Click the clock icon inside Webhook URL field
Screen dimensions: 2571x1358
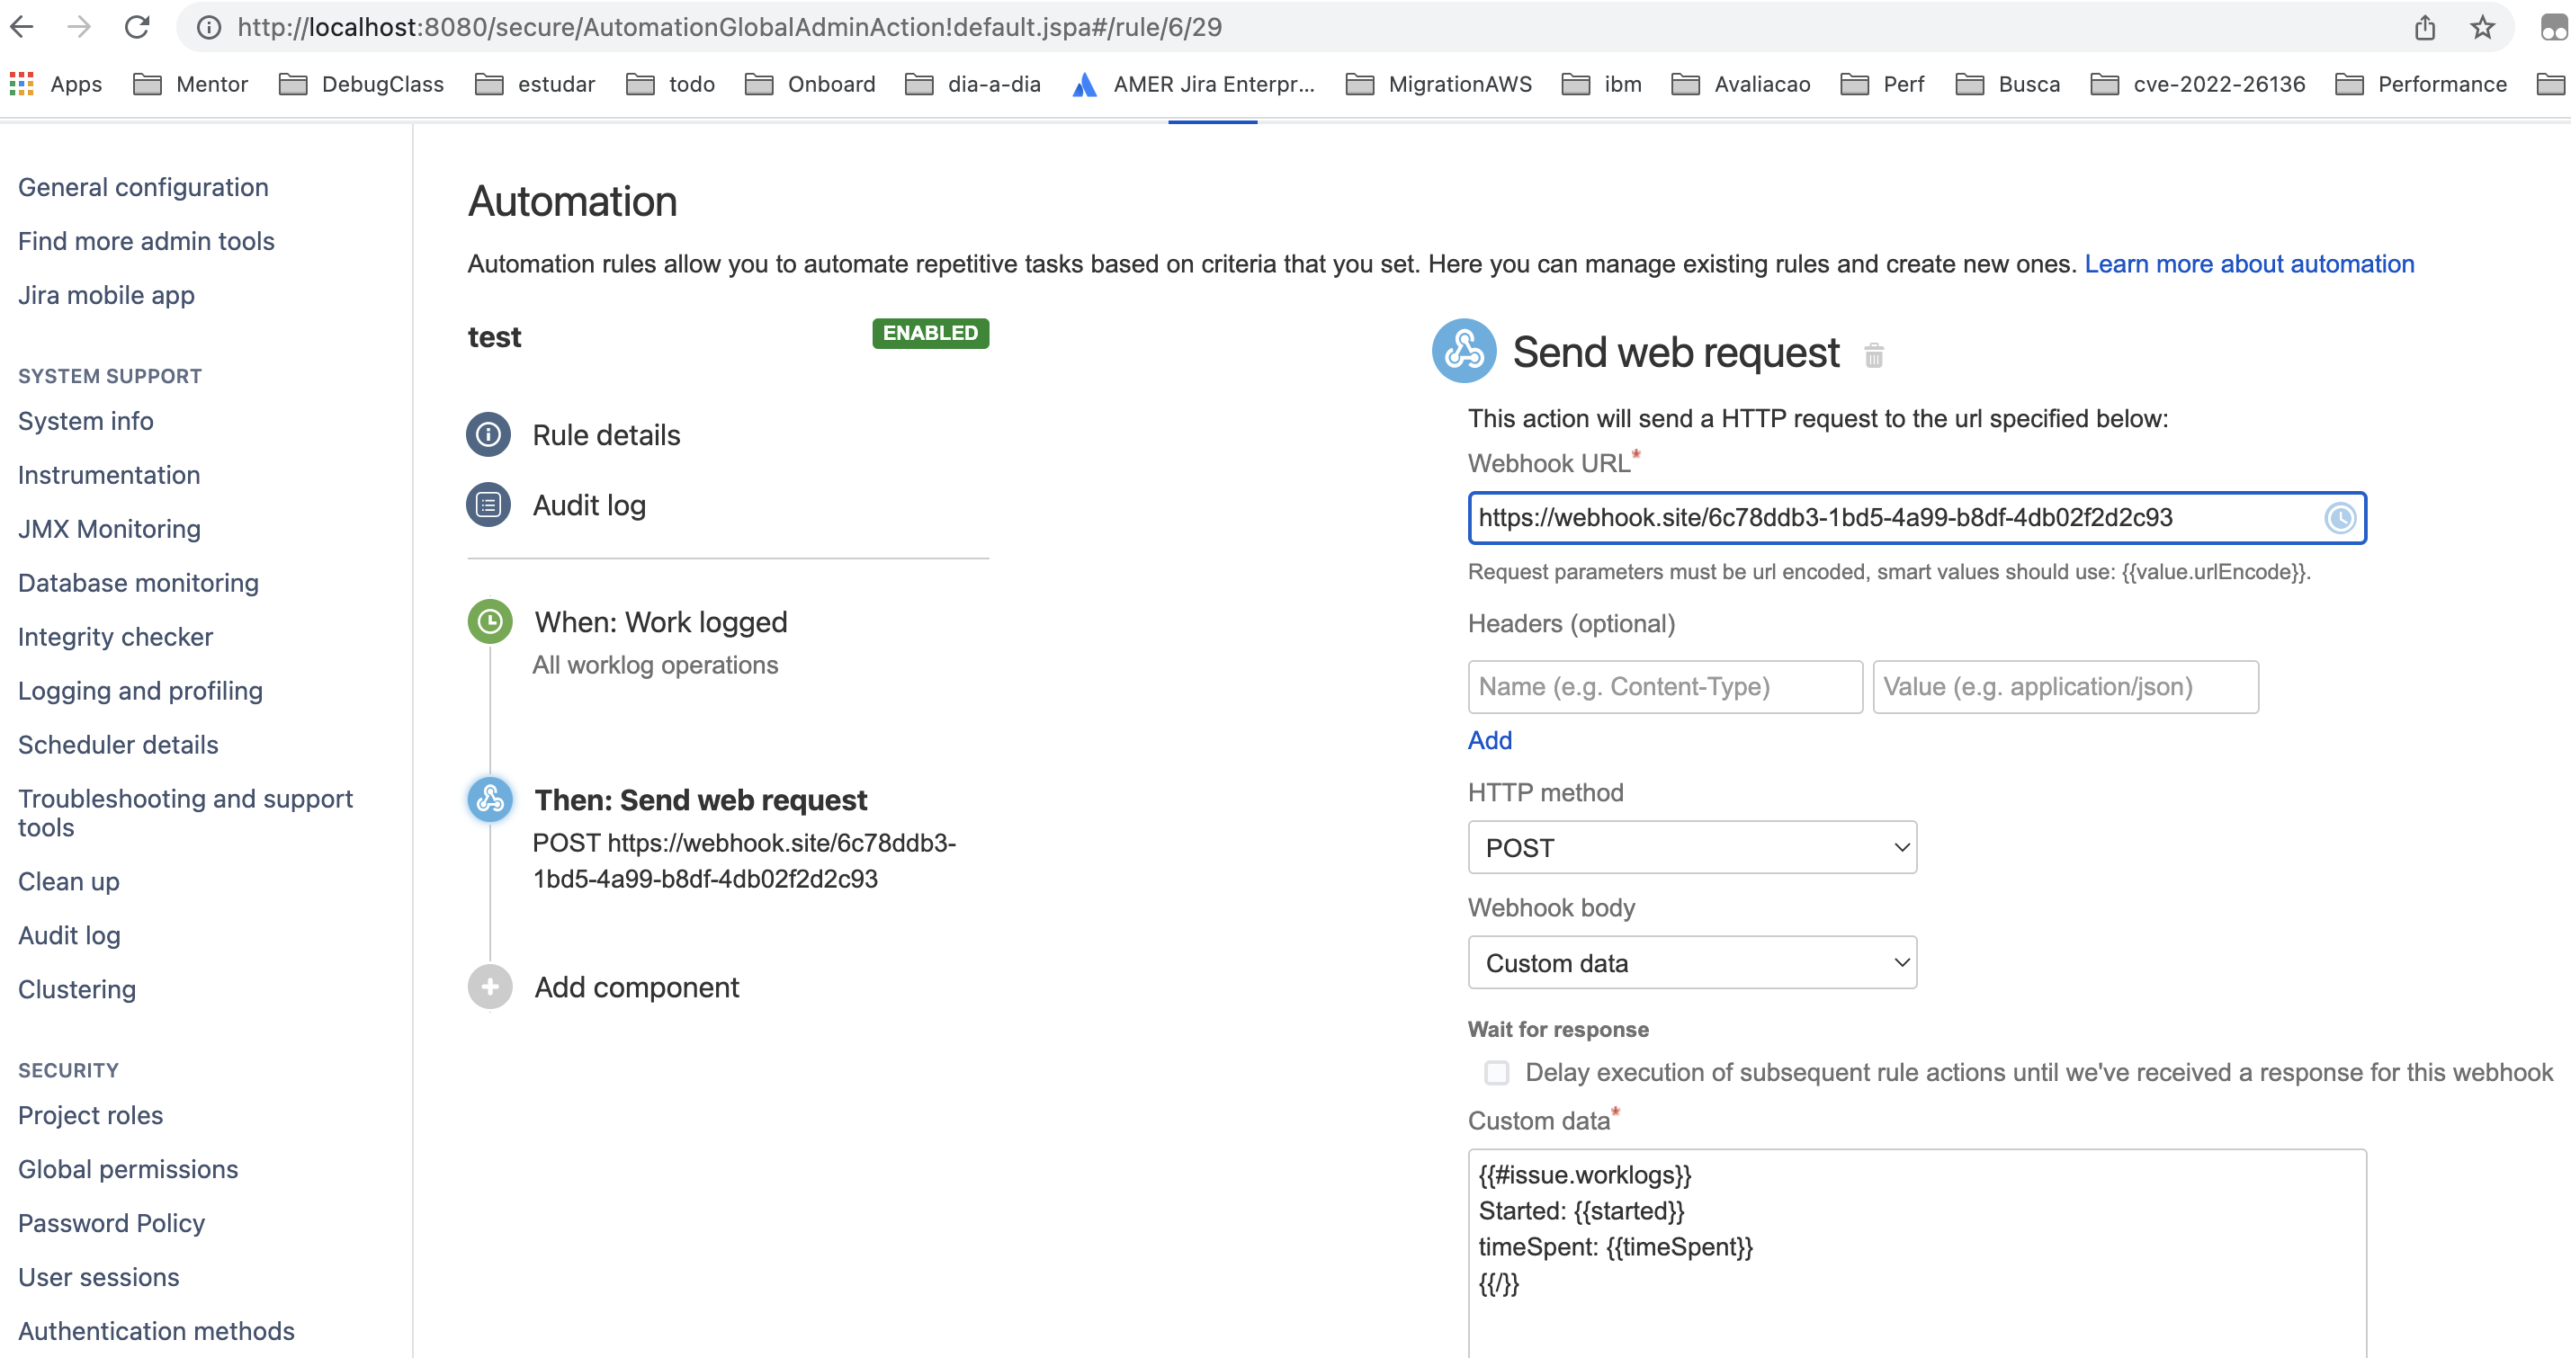click(2340, 518)
